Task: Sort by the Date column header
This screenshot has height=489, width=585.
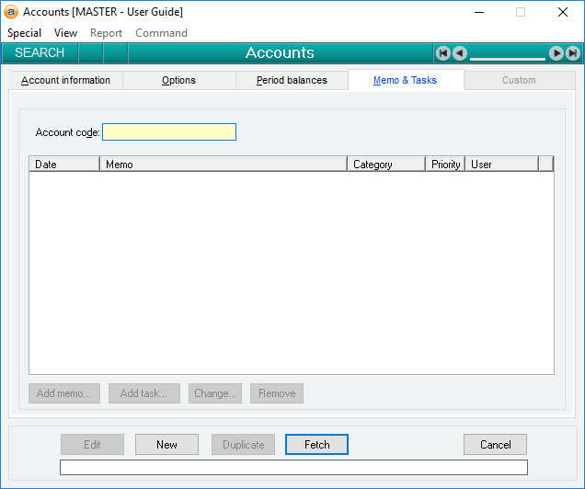Action: [x=64, y=165]
